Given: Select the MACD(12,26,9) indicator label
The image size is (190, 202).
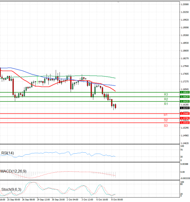Looking at the screenshot, I should coord(13,171).
